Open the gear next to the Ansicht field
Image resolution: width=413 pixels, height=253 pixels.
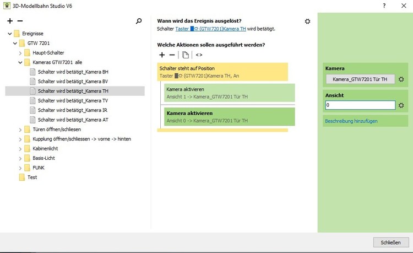tap(401, 105)
